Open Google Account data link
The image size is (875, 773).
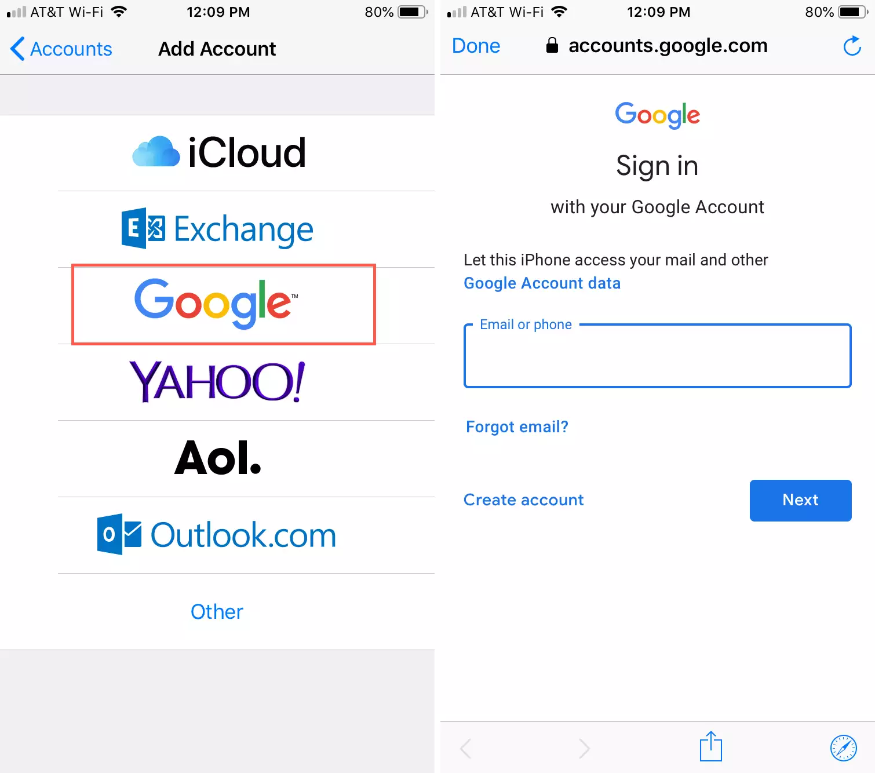point(542,283)
